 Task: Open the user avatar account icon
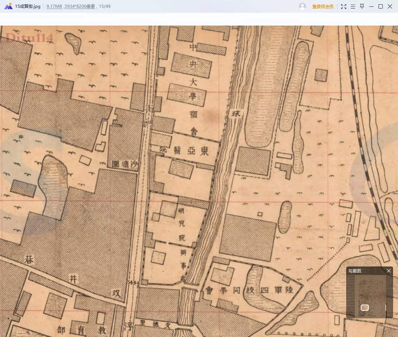click(x=302, y=6)
